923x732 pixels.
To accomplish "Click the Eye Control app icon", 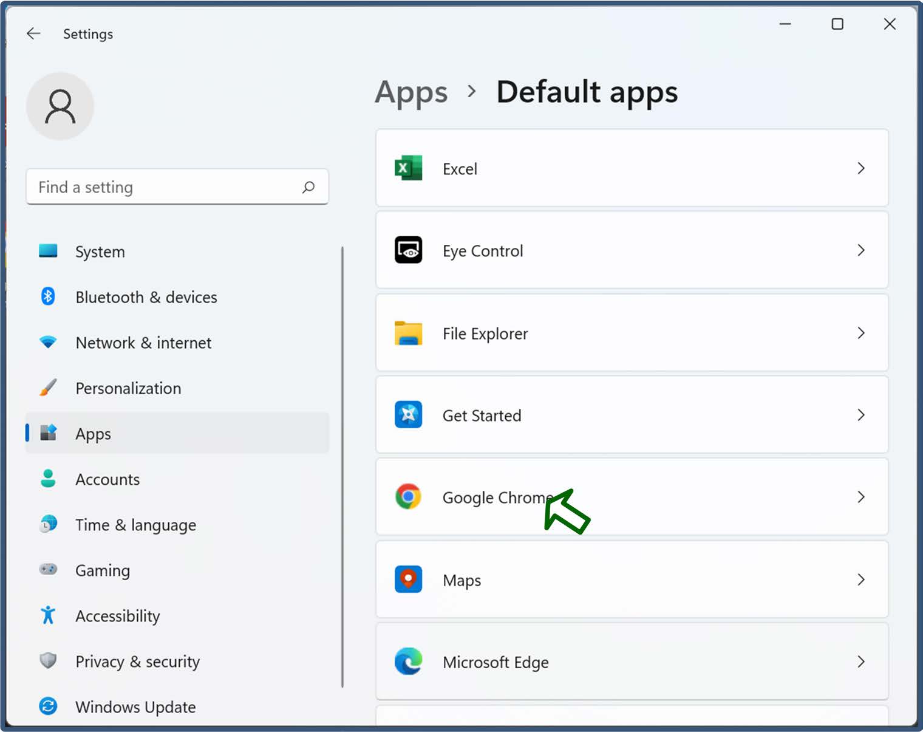I will click(408, 250).
